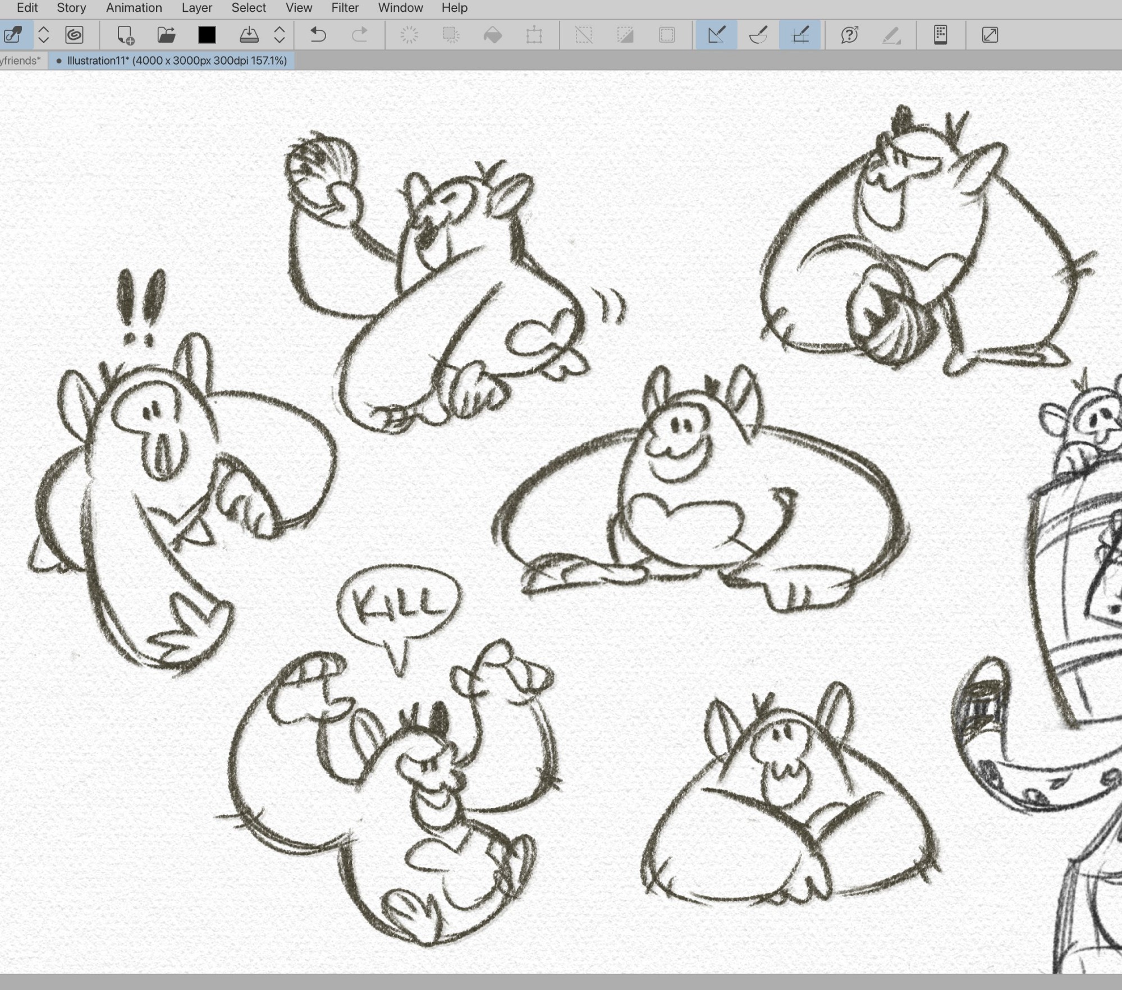
Task: Click the canvas fit-to-screen expand icon
Action: [990, 35]
